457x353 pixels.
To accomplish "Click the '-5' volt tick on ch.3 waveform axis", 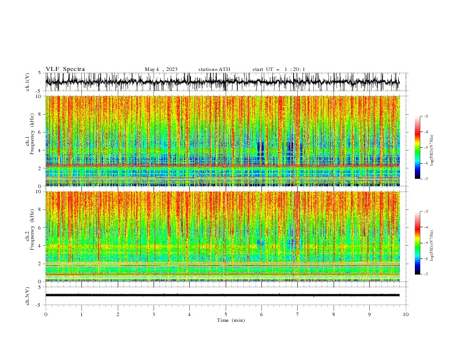I will pos(39,305).
